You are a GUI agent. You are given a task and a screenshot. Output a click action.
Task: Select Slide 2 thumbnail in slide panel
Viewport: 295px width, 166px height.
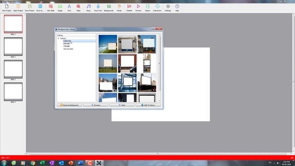[x=13, y=47]
